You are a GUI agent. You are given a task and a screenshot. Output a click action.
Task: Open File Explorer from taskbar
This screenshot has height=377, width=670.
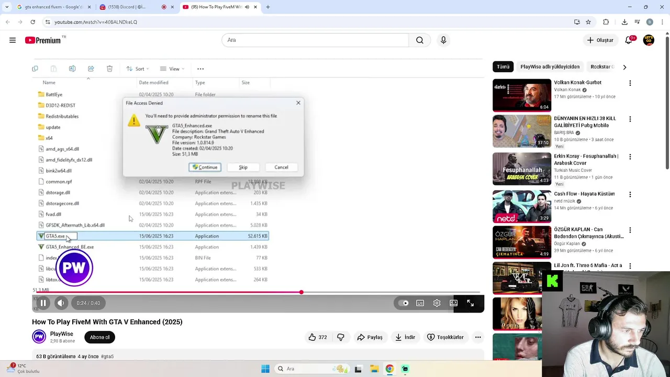(374, 369)
